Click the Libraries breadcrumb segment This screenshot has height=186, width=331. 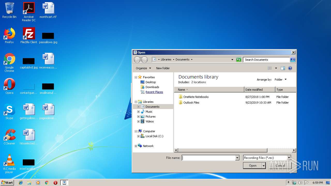pyautogui.click(x=166, y=59)
